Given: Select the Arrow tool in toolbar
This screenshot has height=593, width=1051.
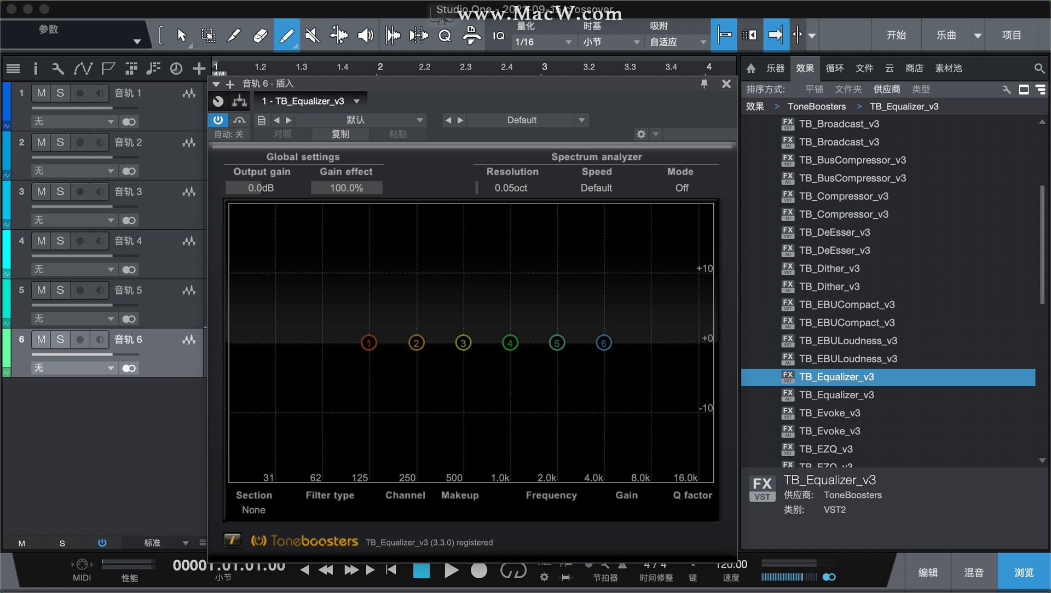Looking at the screenshot, I should [x=181, y=36].
